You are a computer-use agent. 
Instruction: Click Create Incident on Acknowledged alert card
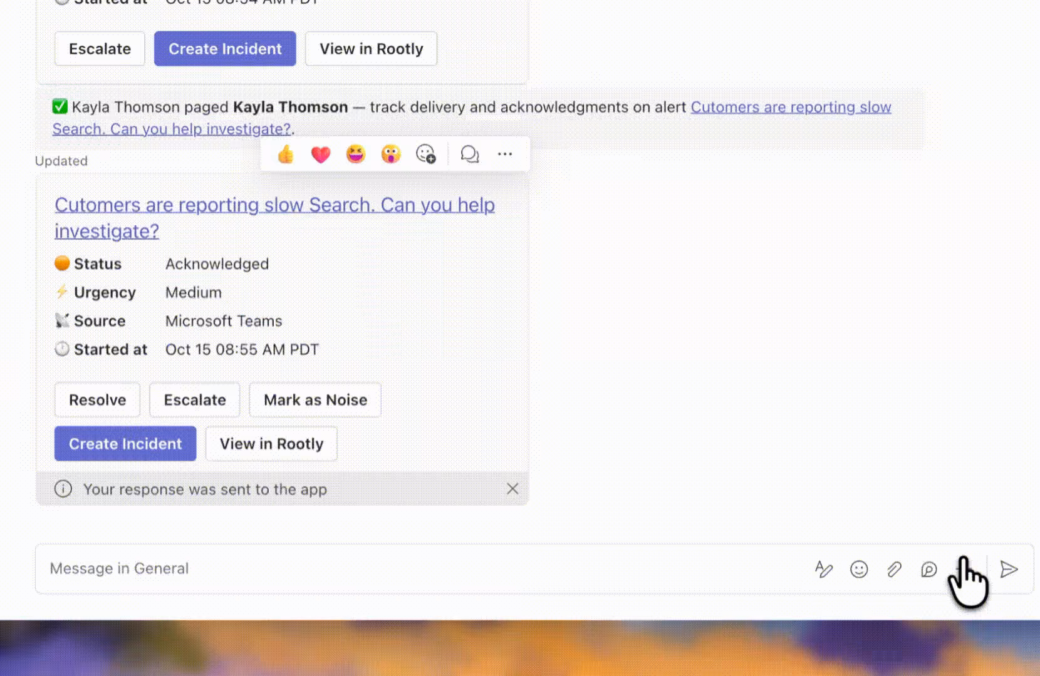[x=125, y=444]
